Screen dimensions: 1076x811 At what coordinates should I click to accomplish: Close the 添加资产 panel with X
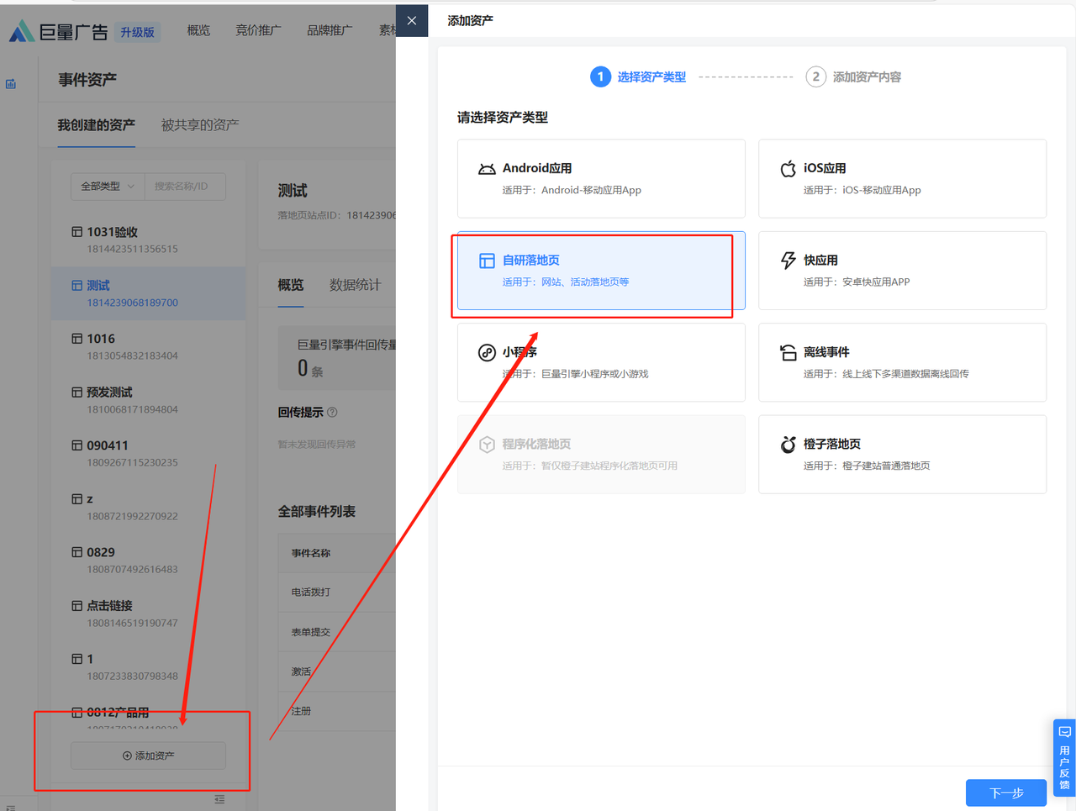point(412,21)
